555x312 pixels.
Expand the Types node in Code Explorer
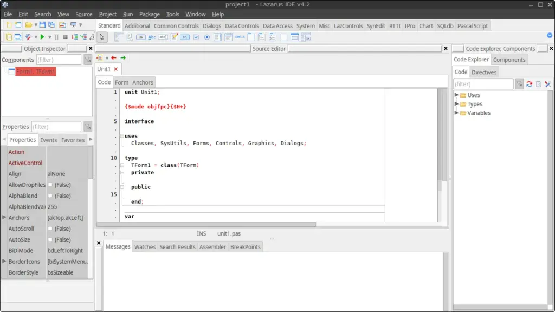point(456,103)
